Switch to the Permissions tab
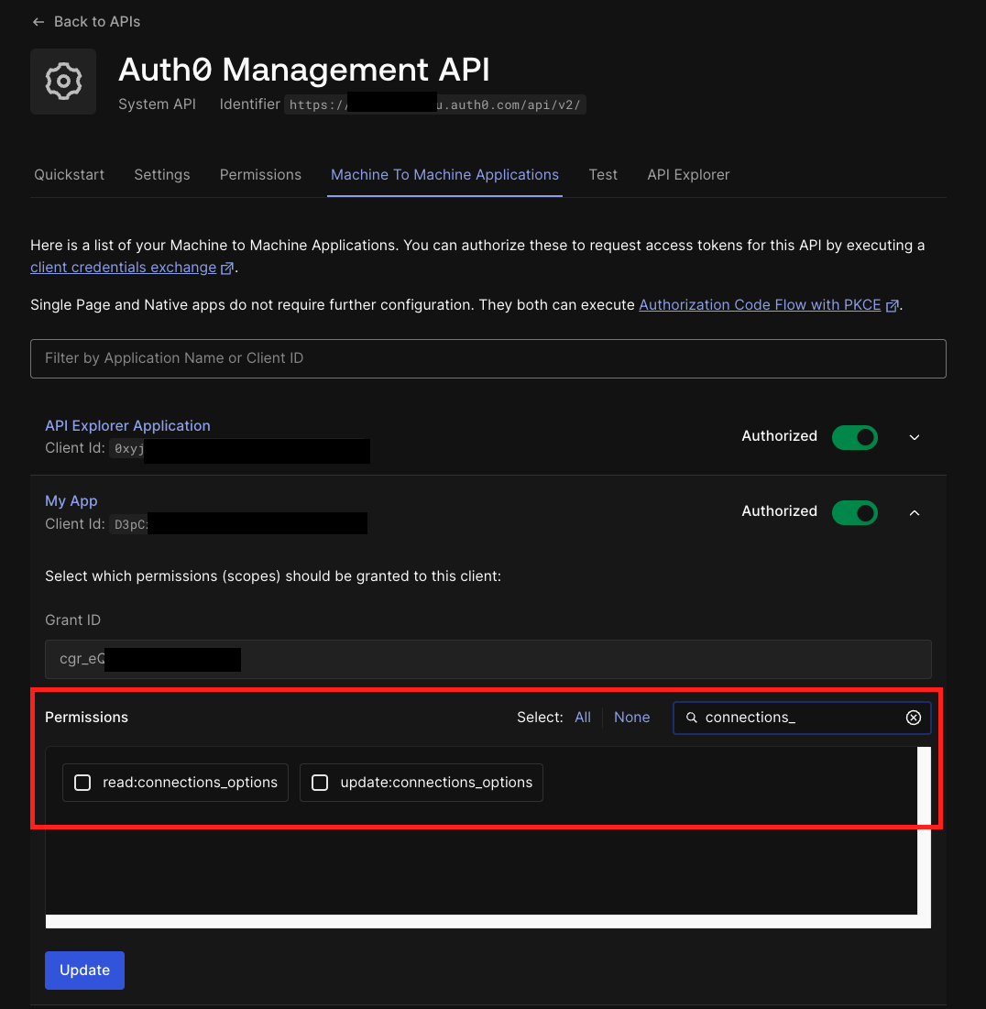986x1009 pixels. pyautogui.click(x=260, y=174)
